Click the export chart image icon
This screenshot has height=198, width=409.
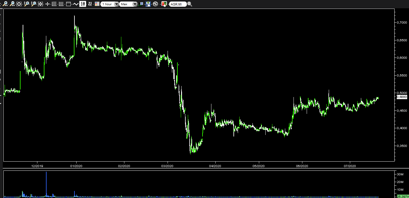click(164, 4)
